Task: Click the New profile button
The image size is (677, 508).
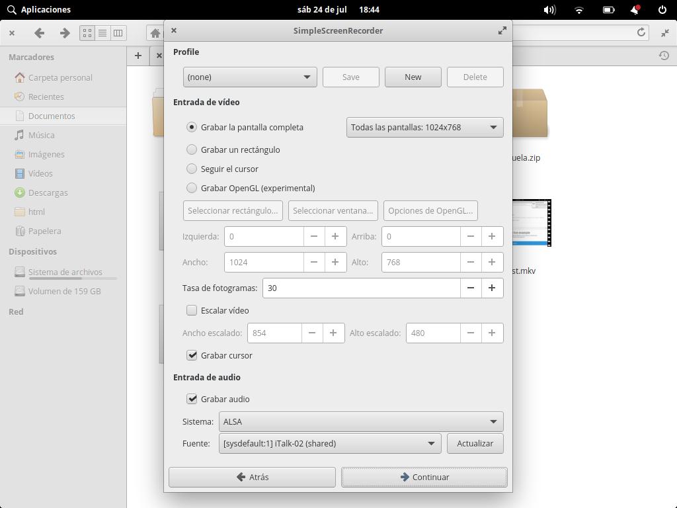Action: (413, 77)
